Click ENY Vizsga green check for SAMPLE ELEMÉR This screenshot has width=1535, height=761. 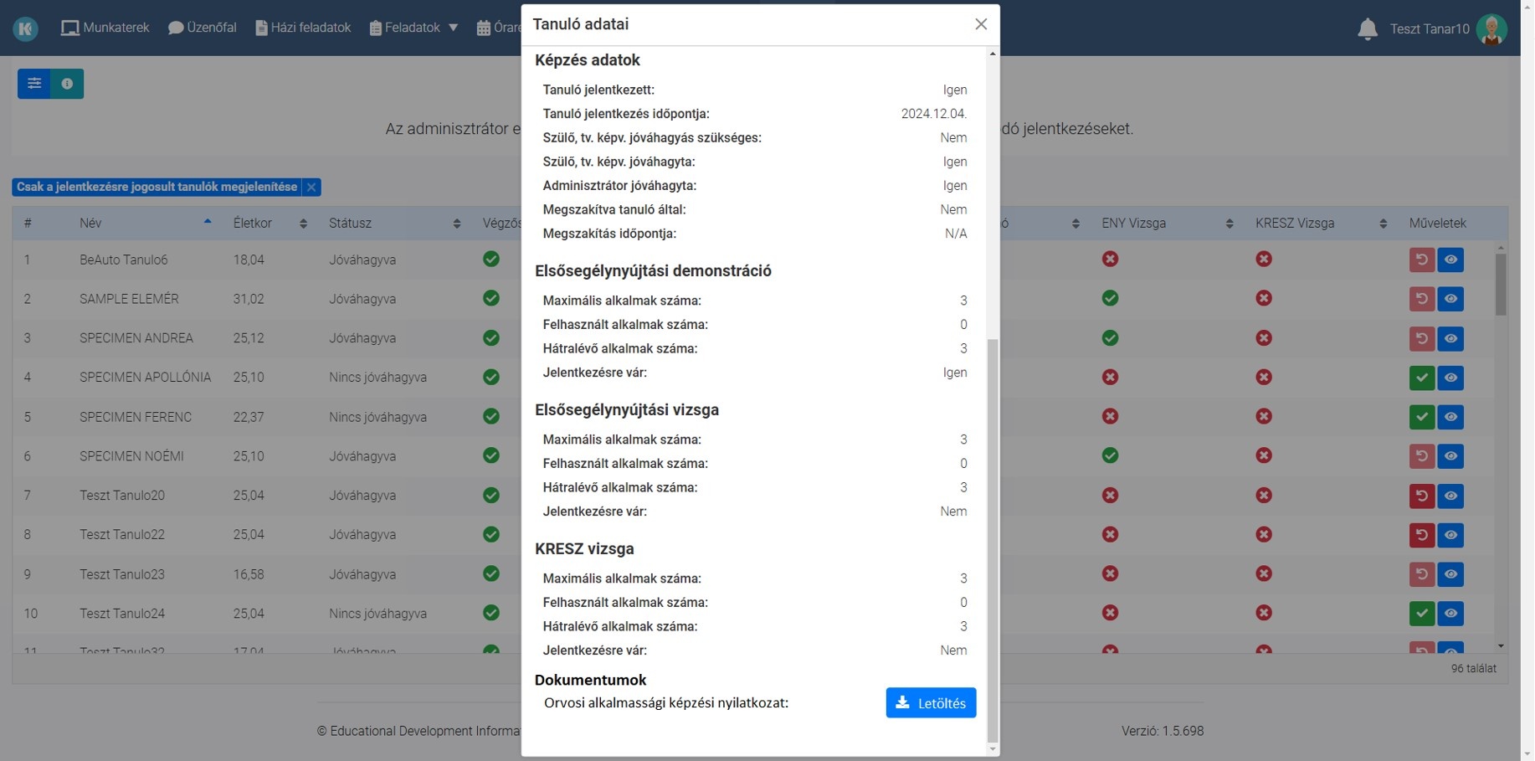(x=1110, y=298)
